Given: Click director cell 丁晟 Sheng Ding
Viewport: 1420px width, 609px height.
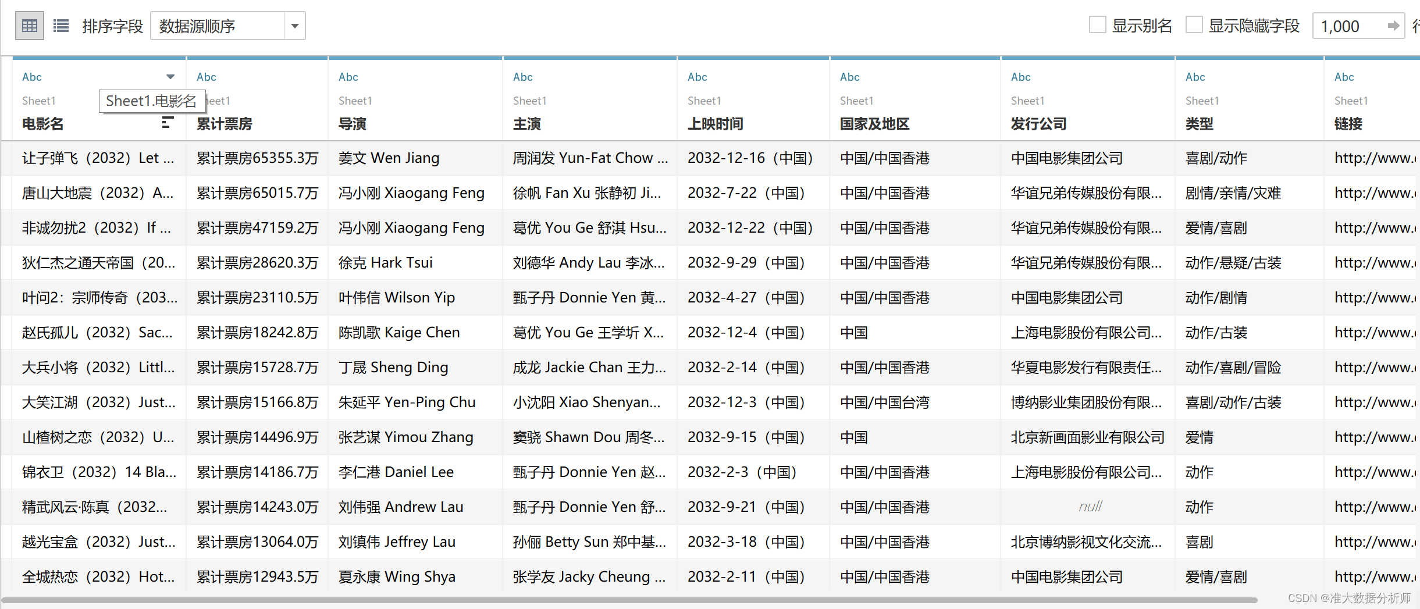Looking at the screenshot, I should (415, 368).
